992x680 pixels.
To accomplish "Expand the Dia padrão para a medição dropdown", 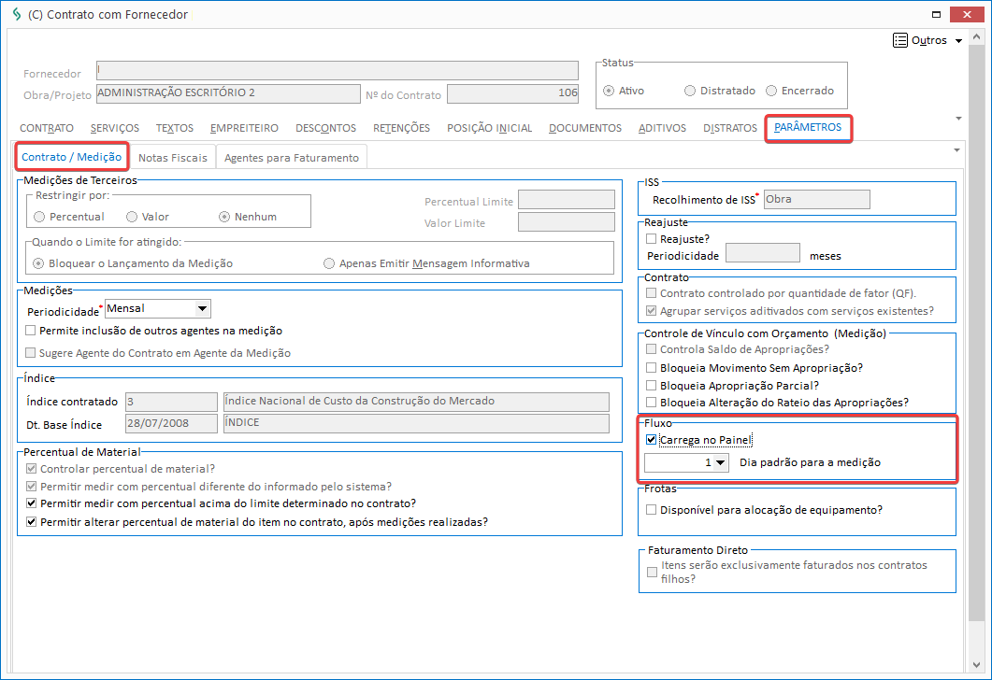I will click(720, 462).
